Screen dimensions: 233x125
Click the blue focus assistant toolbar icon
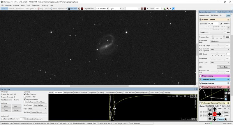(173, 9)
